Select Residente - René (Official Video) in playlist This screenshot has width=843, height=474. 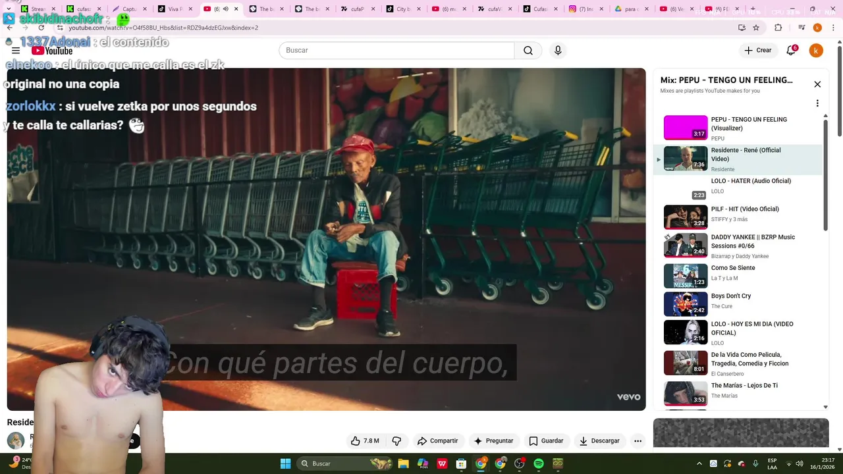pyautogui.click(x=739, y=159)
